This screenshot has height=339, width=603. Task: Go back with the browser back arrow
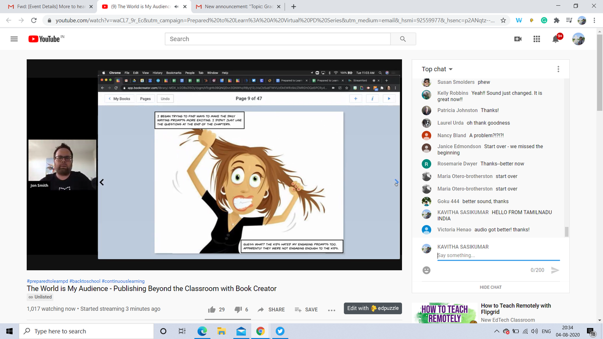pyautogui.click(x=9, y=20)
